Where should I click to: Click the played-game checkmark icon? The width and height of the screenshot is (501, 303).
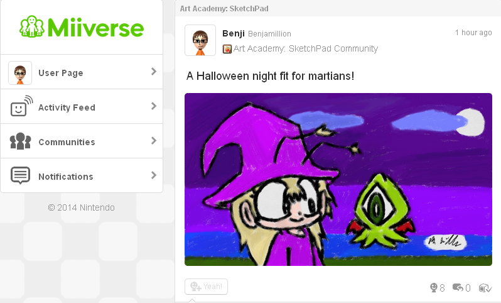pos(485,288)
